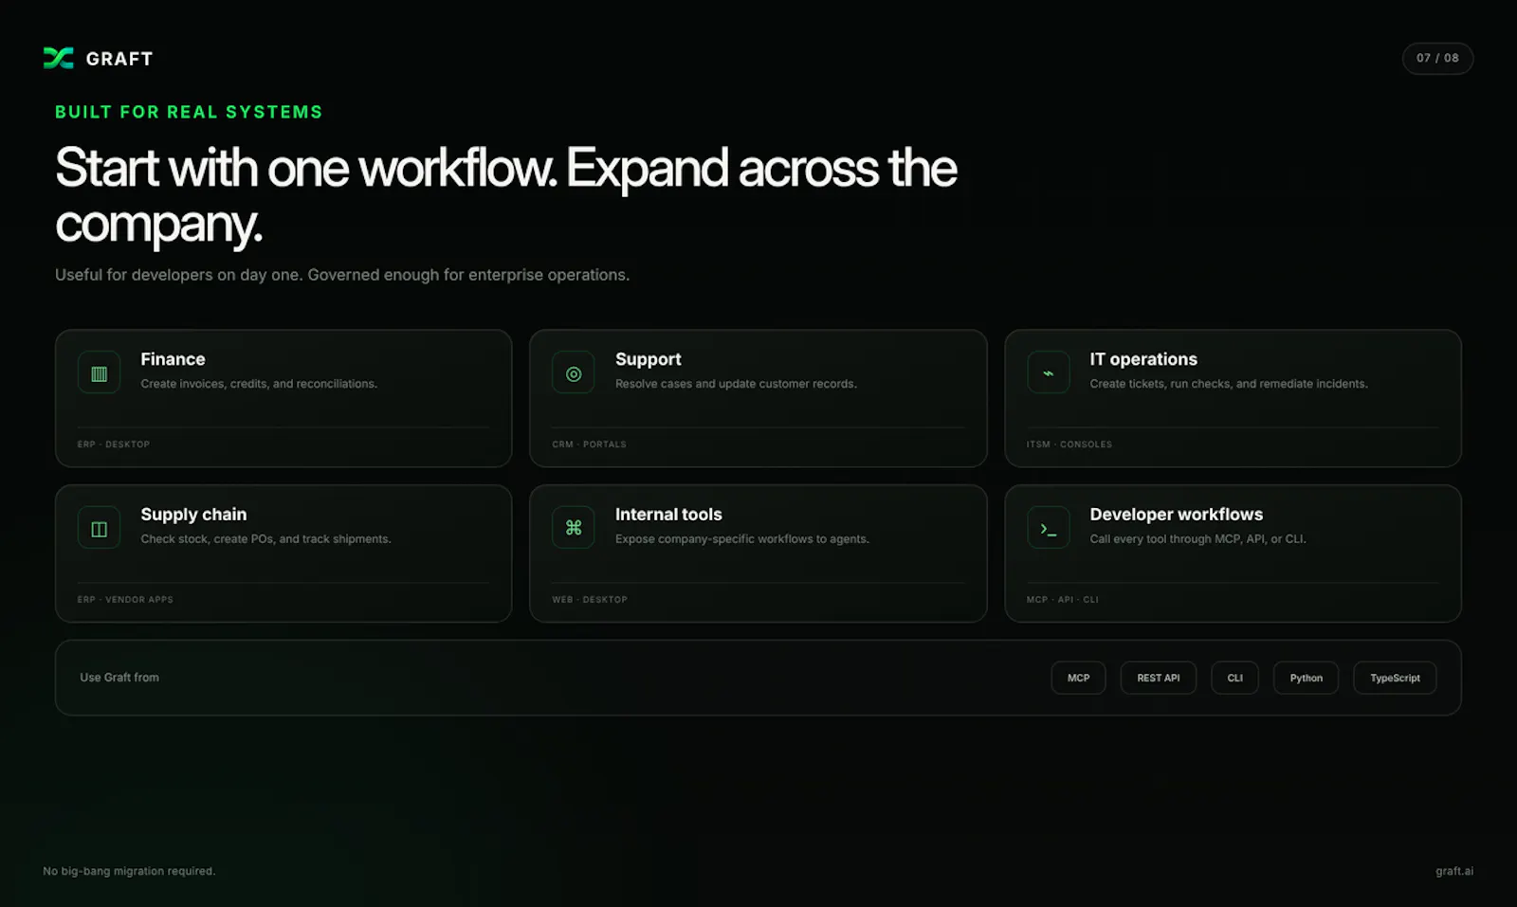The image size is (1517, 907).
Task: Select the MCP chip
Action: click(1078, 678)
